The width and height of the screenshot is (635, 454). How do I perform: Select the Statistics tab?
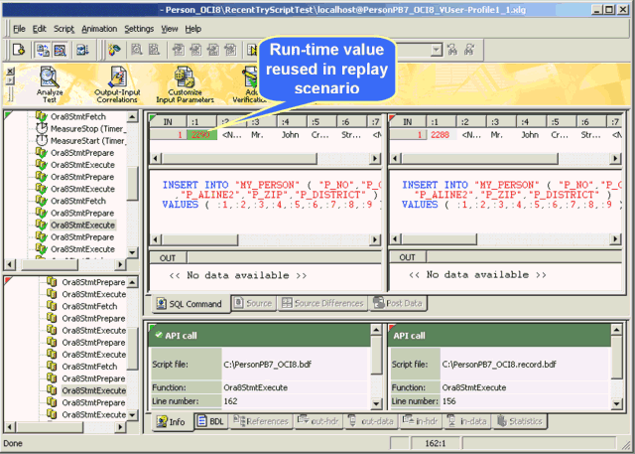tap(521, 421)
